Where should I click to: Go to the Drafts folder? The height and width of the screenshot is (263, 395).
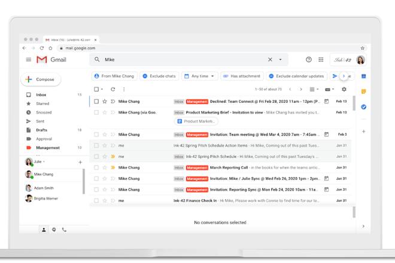pyautogui.click(x=41, y=130)
